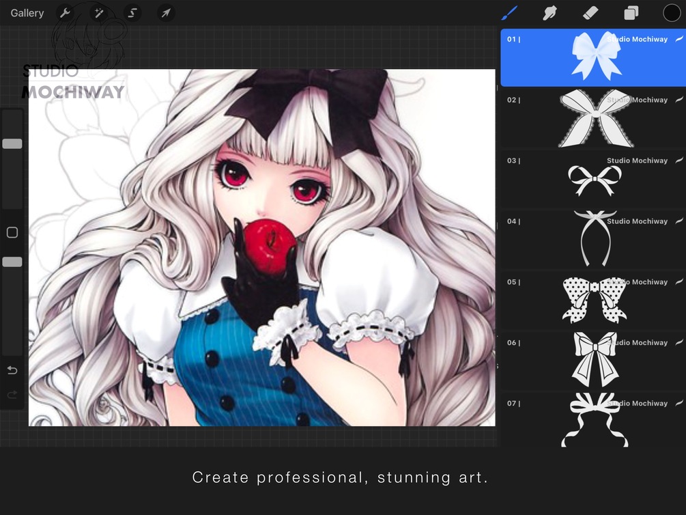Click the '01 |' brush label
686x515 pixels.
click(513, 40)
